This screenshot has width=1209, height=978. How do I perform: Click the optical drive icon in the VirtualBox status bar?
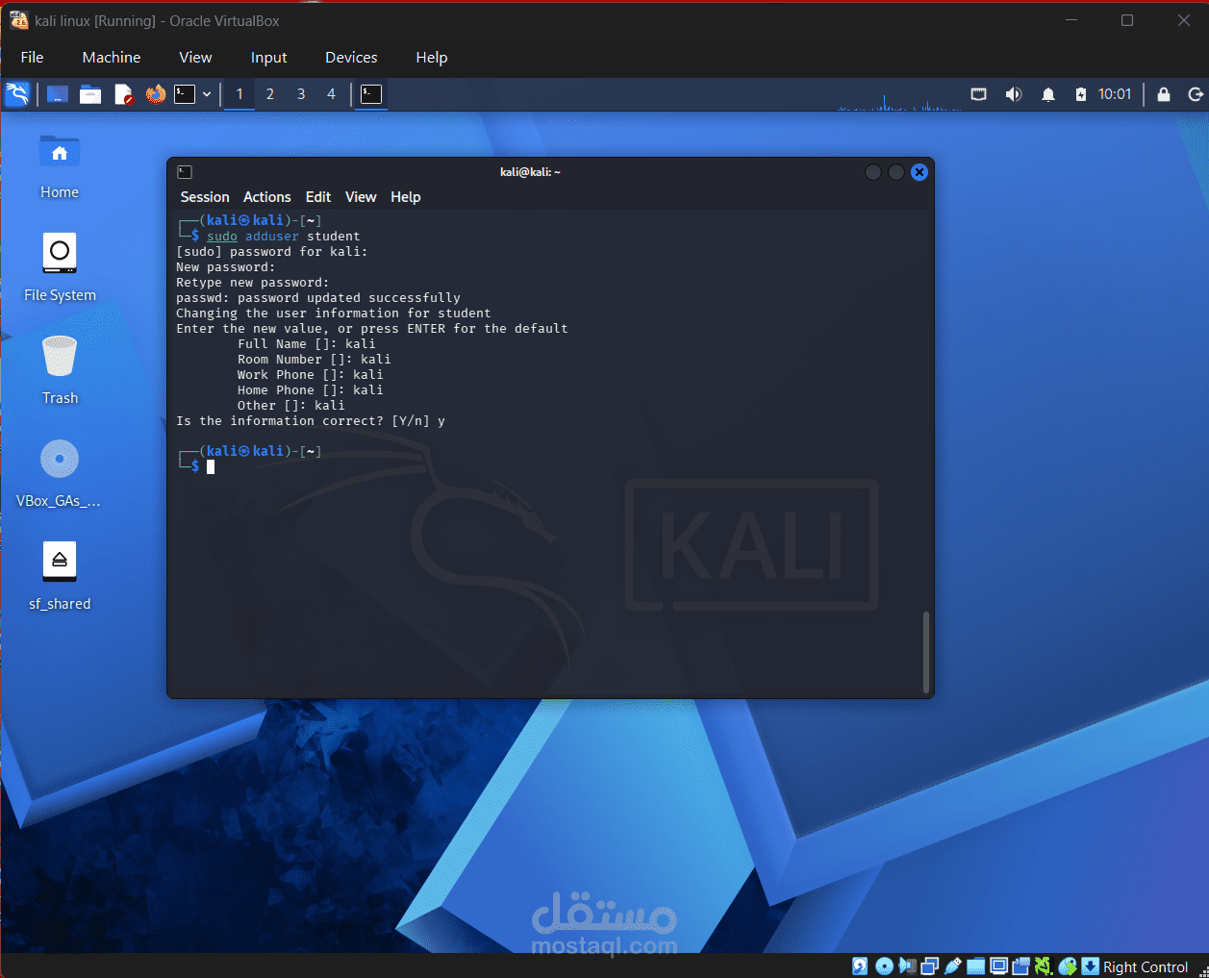point(884,966)
